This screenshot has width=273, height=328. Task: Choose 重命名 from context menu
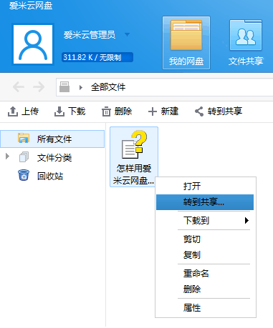(x=206, y=273)
